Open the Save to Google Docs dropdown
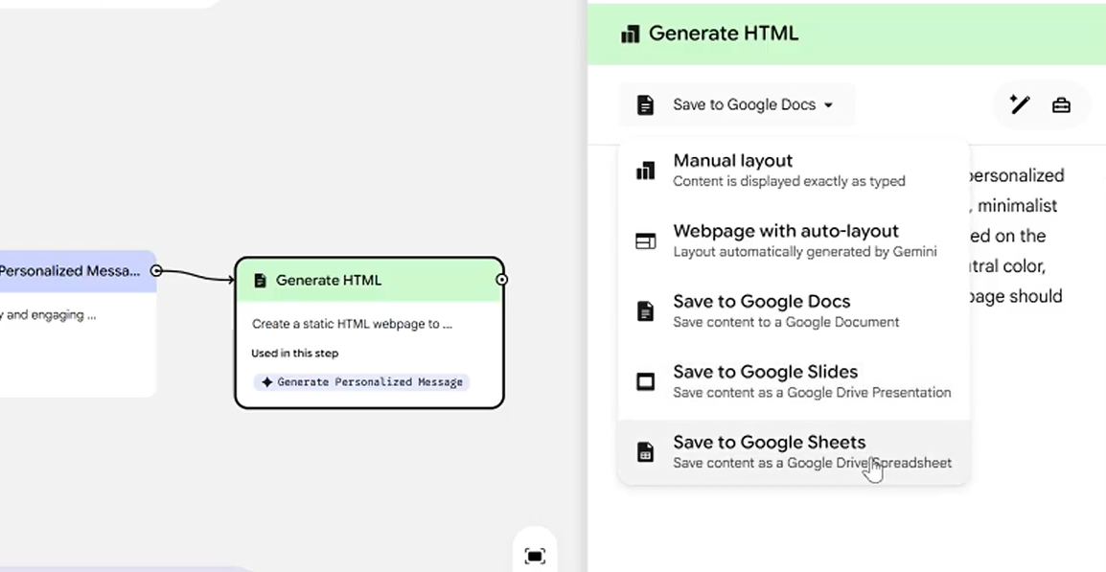Image resolution: width=1106 pixels, height=572 pixels. click(737, 104)
